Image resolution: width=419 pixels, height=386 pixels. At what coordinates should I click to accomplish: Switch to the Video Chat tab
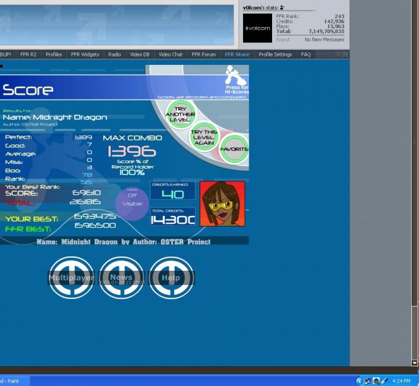[170, 54]
